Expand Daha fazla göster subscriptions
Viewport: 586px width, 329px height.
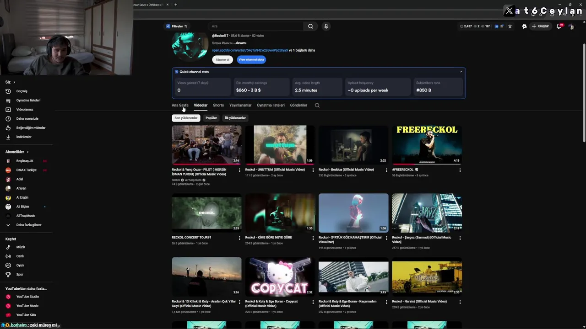28,225
